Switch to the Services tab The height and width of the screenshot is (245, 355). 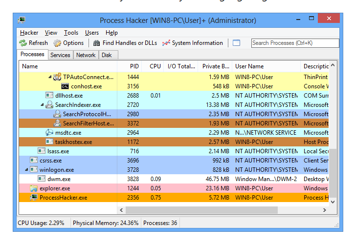[x=60, y=55]
